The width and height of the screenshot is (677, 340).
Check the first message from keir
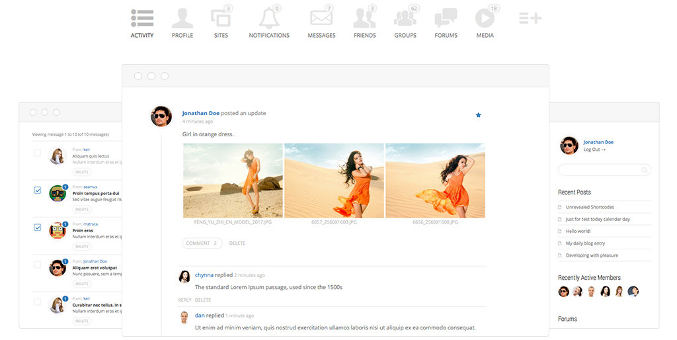coord(38,153)
